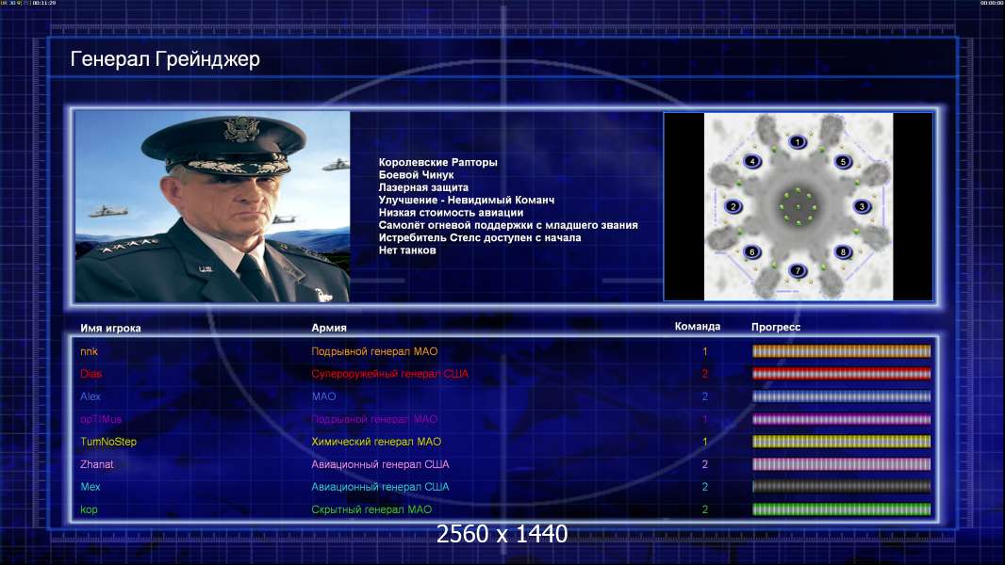This screenshot has height=565, width=1005.
Task: Click the 'Команда' column header
Action: [698, 327]
